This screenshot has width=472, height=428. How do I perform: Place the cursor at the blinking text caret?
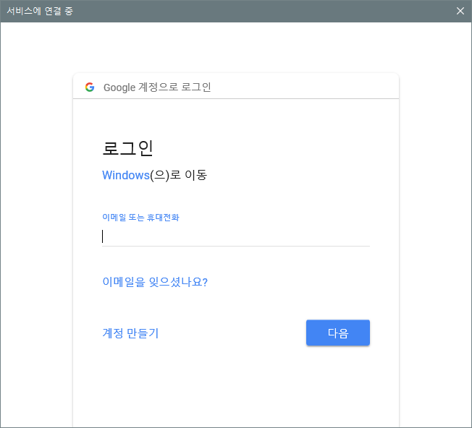pyautogui.click(x=103, y=236)
